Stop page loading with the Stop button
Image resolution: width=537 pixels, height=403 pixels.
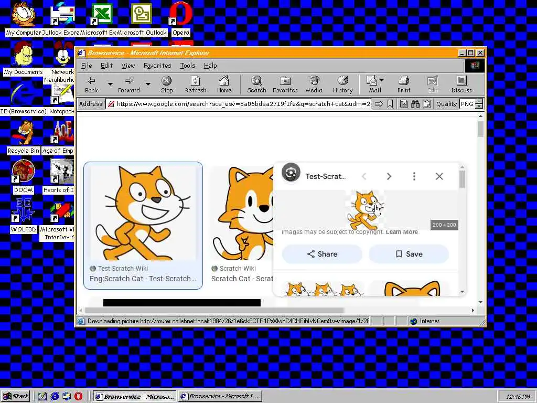coord(166,84)
